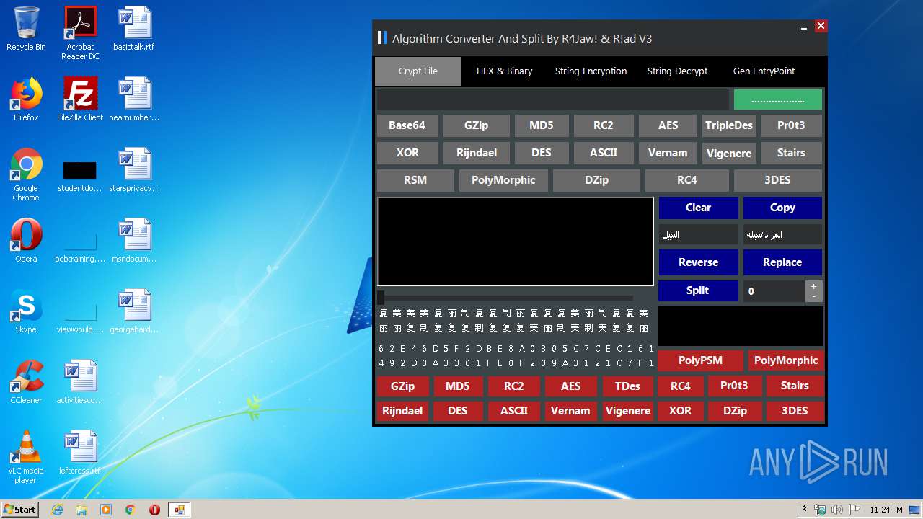This screenshot has width=923, height=519.
Task: Click the red PolyPSM button
Action: [x=700, y=360]
